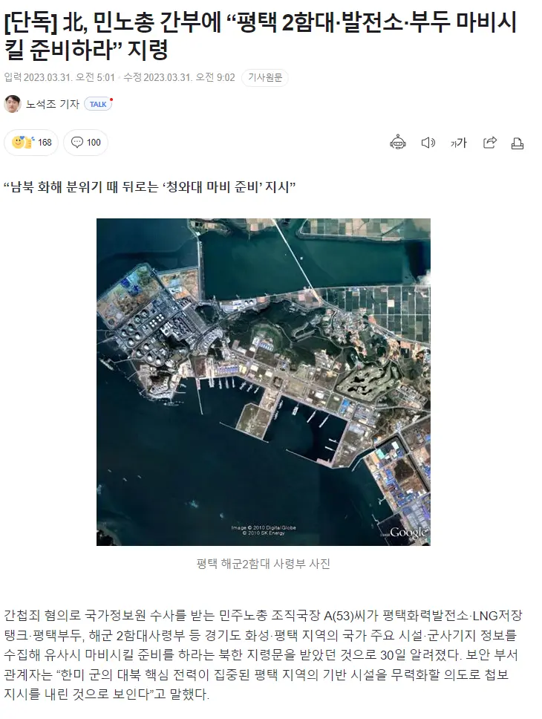Click the article headline text
Image resolution: width=542 pixels, height=719 pixels.
pyautogui.click(x=261, y=36)
